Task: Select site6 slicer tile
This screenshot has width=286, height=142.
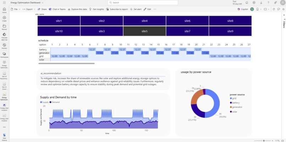Action: (187, 21)
